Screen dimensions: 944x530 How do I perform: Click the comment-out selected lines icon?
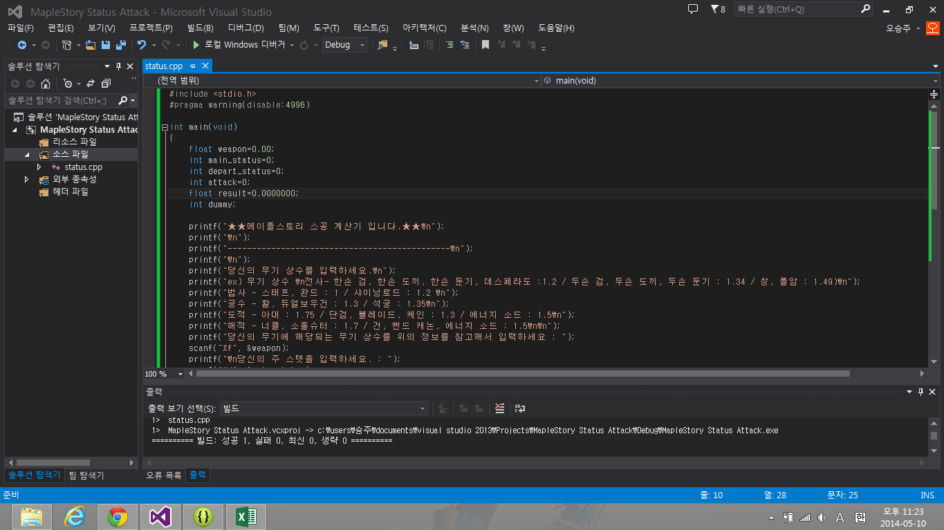pos(450,45)
